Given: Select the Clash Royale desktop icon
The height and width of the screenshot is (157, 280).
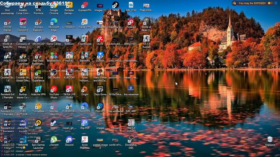Looking at the screenshot, I should [x=84, y=41].
